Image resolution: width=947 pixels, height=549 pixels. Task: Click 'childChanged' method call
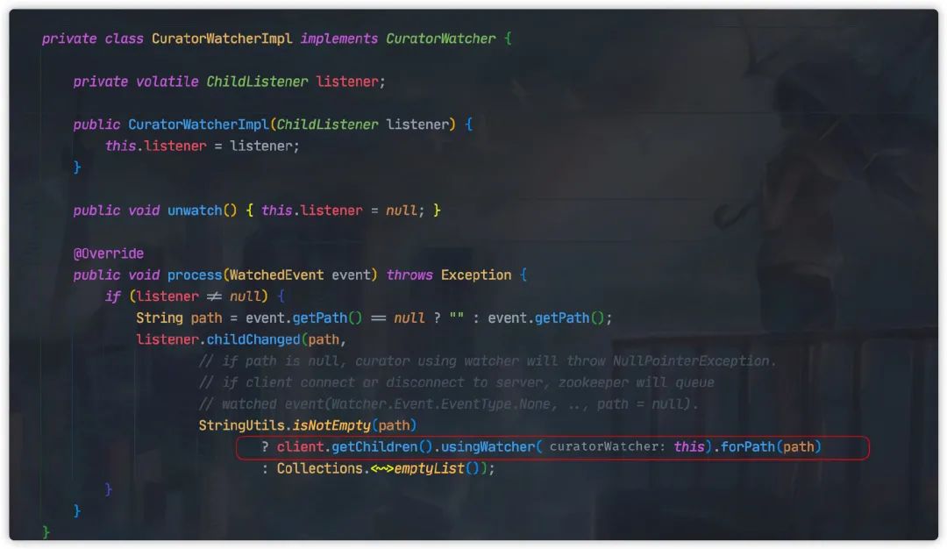(253, 340)
